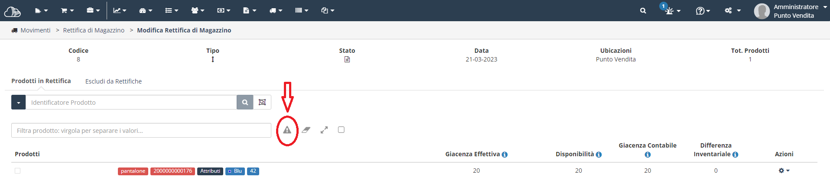Viewport: 830px width, 190px height.
Task: Open the Amministratore user dropdown
Action: (791, 11)
